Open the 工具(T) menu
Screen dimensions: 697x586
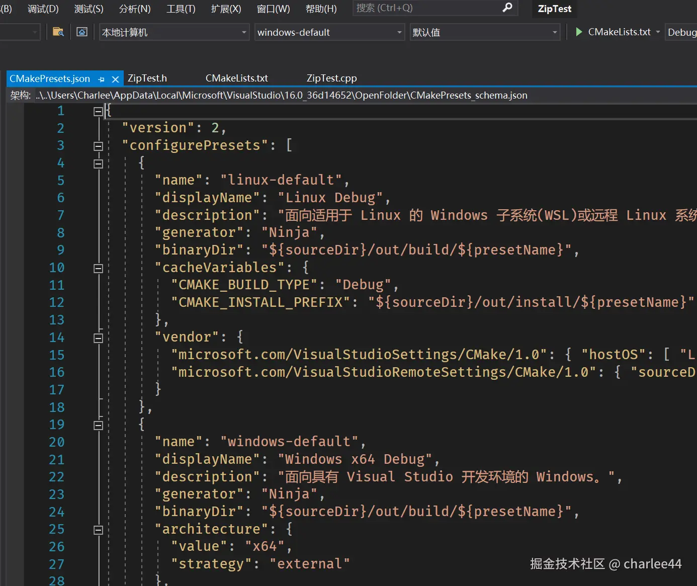pyautogui.click(x=180, y=8)
